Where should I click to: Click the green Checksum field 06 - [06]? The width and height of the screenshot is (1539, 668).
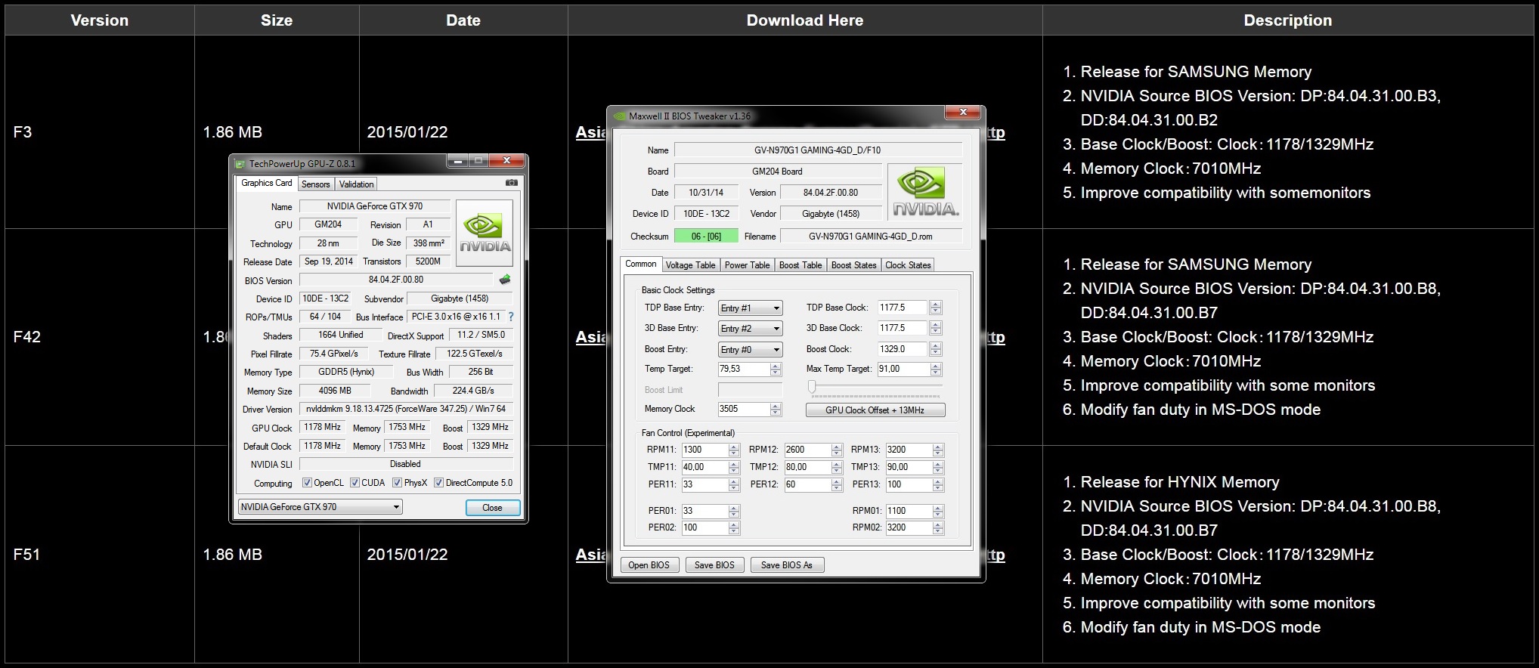[705, 237]
